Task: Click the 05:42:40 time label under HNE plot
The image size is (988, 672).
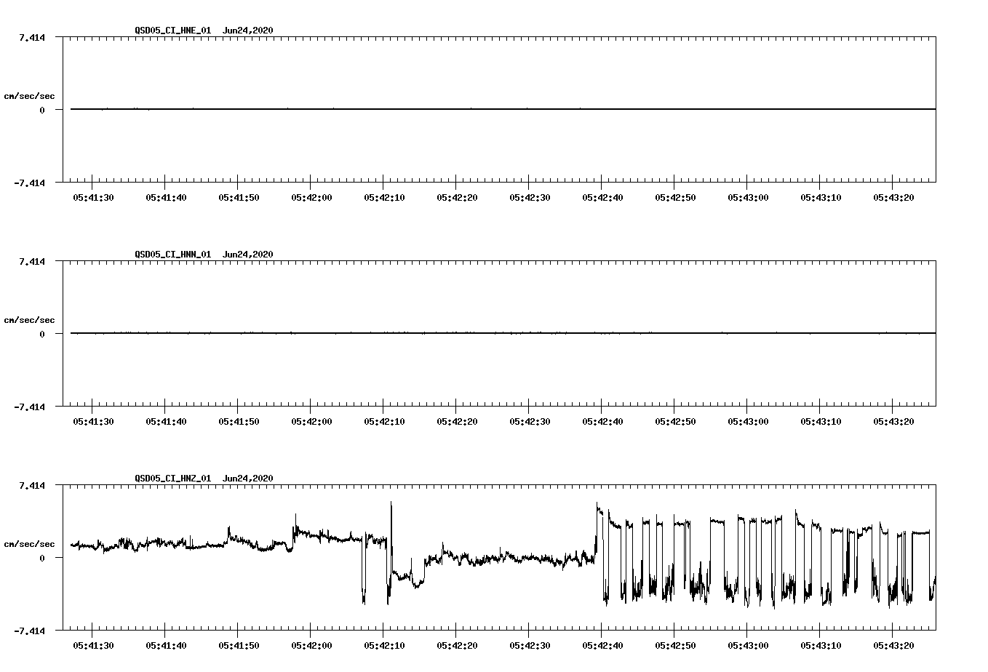Action: point(602,198)
